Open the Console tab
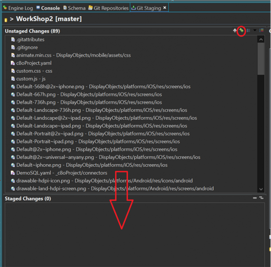 [x=50, y=8]
